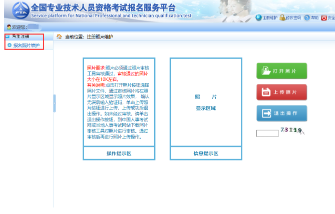335x214 pixels.
Task: Click the home icon before 当前位置
Action: coord(59,37)
